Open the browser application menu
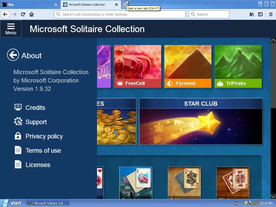 (271, 14)
